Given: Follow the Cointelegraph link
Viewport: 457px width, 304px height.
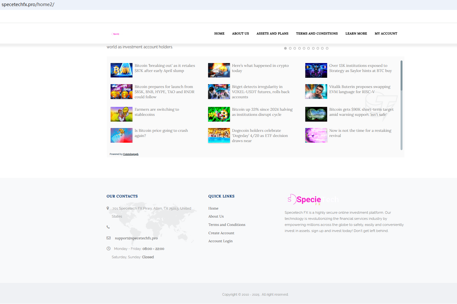Looking at the screenshot, I should [131, 154].
